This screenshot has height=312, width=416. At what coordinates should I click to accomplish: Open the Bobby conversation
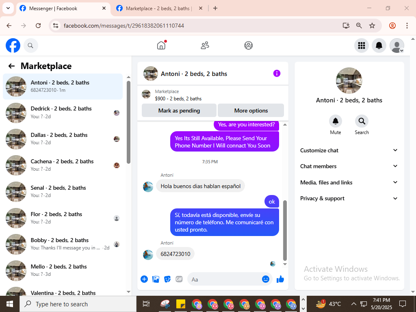coord(63,244)
